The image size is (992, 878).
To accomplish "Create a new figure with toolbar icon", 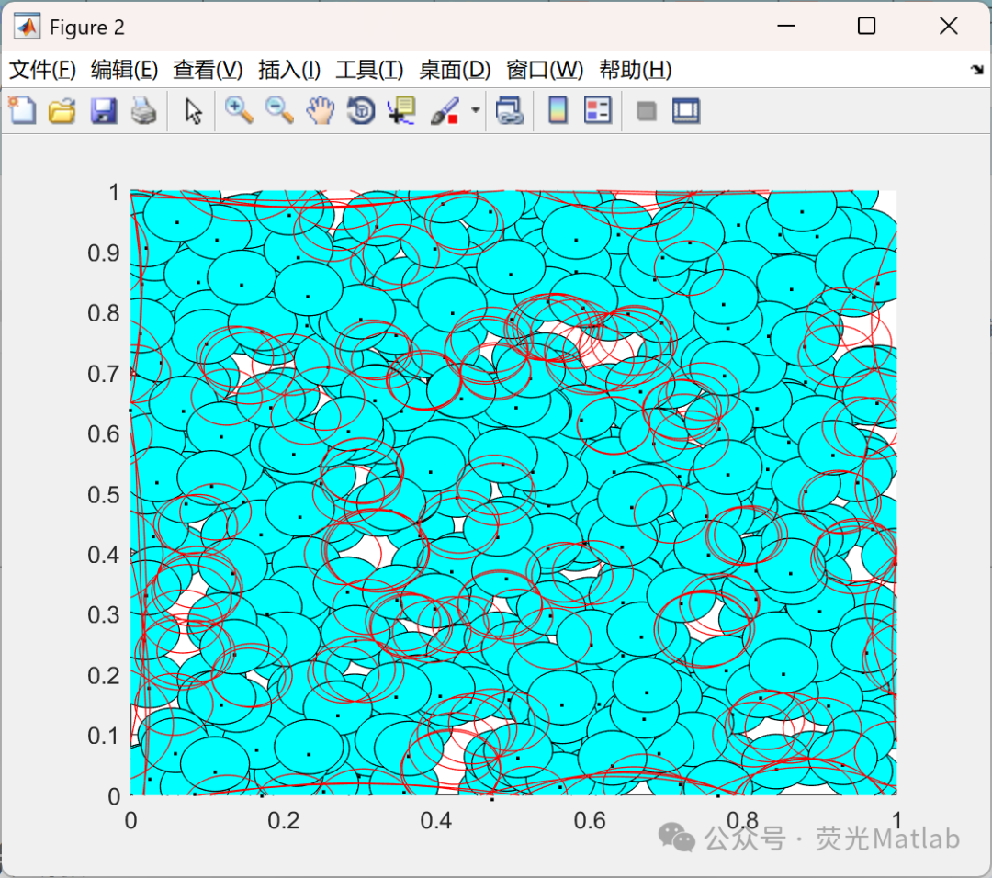I will click(x=22, y=111).
